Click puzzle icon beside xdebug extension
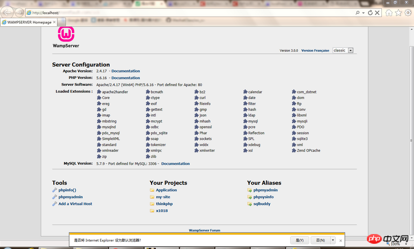 point(245,145)
